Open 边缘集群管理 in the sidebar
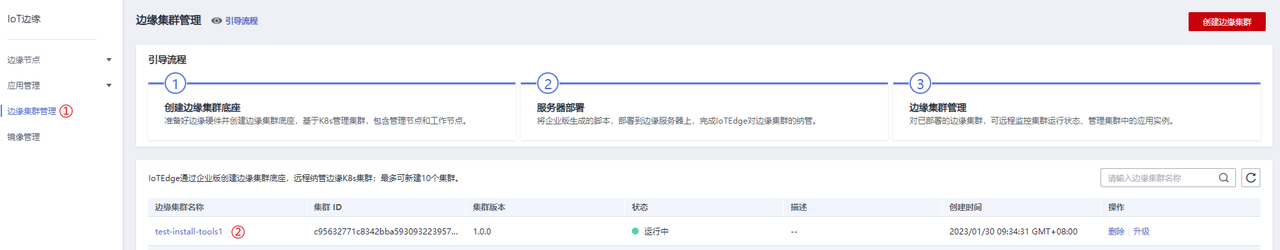 pyautogui.click(x=32, y=111)
